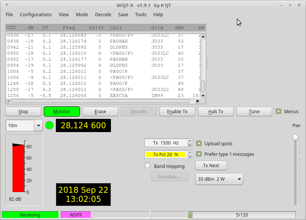Click the Halt Tx button
Viewport: 306px width, 220px height.
coord(216,112)
